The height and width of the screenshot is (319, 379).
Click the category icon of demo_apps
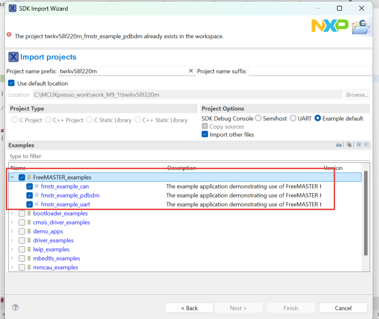point(29,231)
